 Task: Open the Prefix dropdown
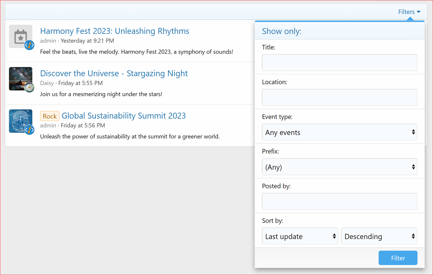pyautogui.click(x=339, y=167)
